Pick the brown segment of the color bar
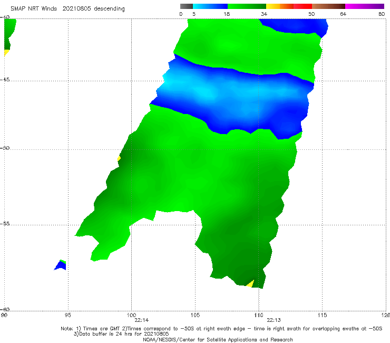390x343 pixels. pos(328,6)
